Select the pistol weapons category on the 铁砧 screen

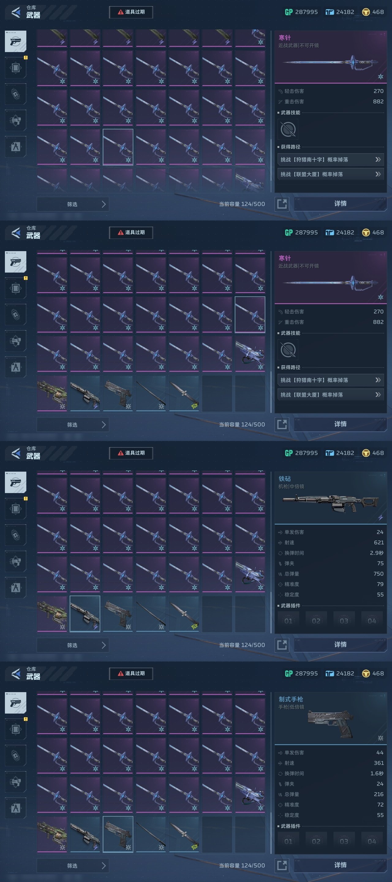pyautogui.click(x=15, y=482)
